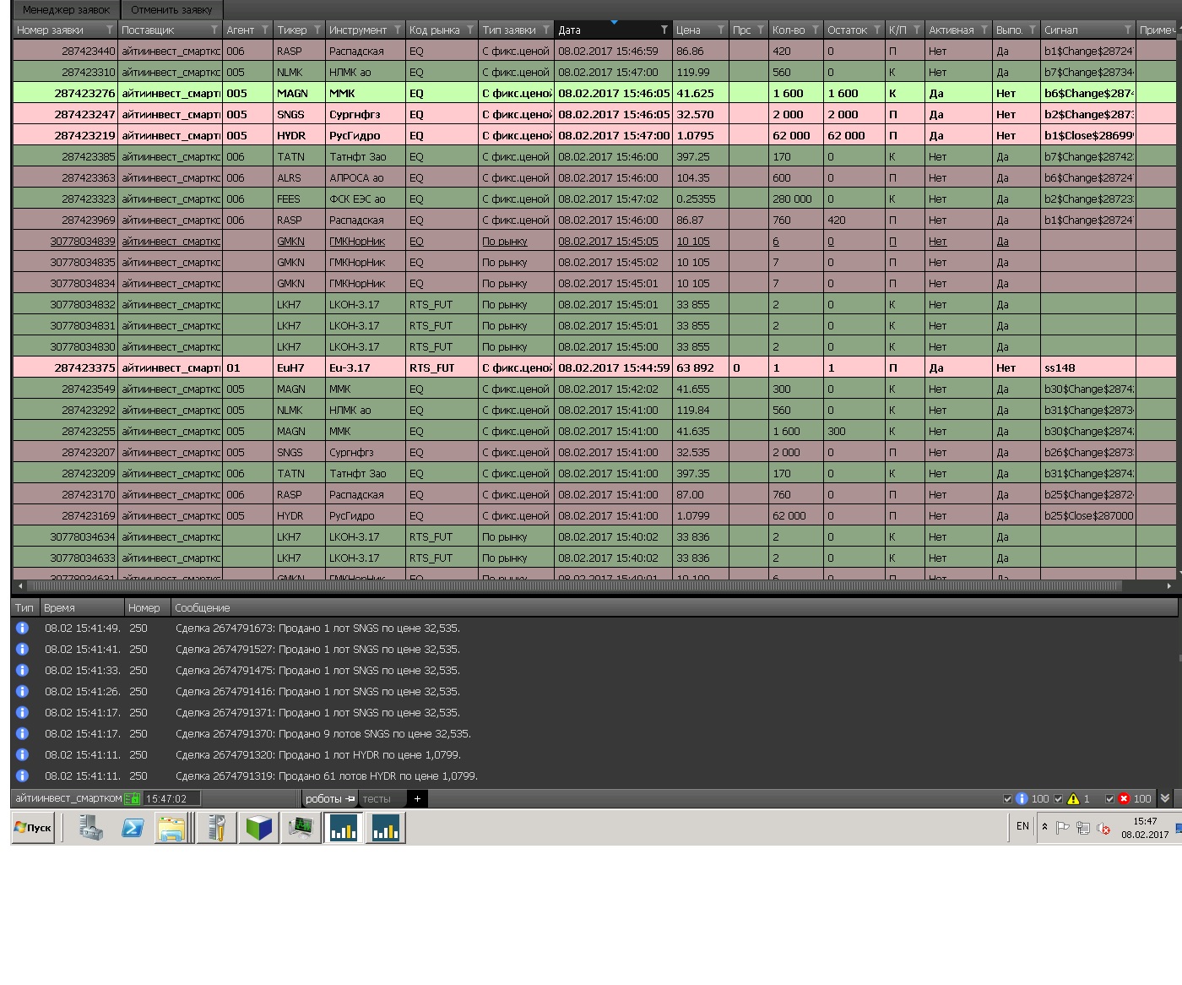Open filter for Поставщик column
The width and height of the screenshot is (1182, 985).
pos(214,30)
